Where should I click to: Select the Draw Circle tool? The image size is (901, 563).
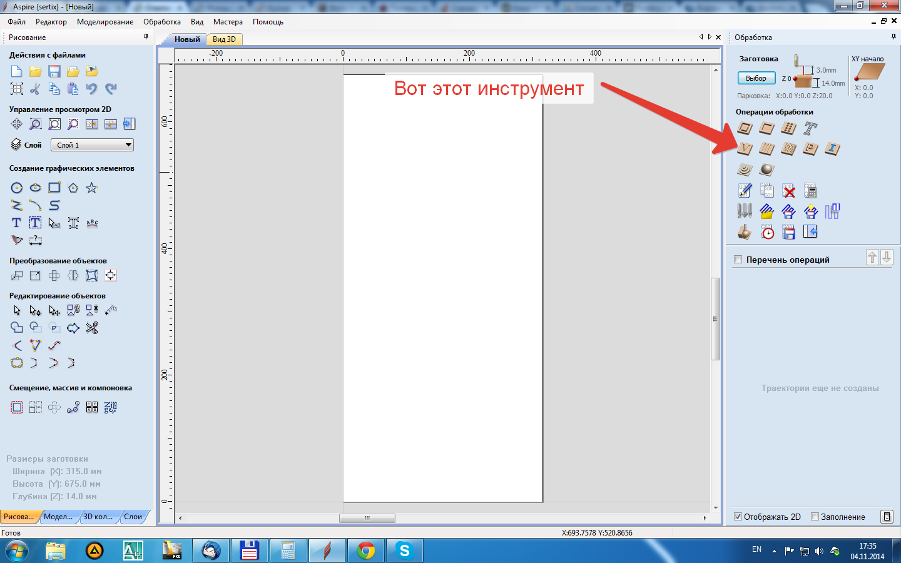click(17, 188)
